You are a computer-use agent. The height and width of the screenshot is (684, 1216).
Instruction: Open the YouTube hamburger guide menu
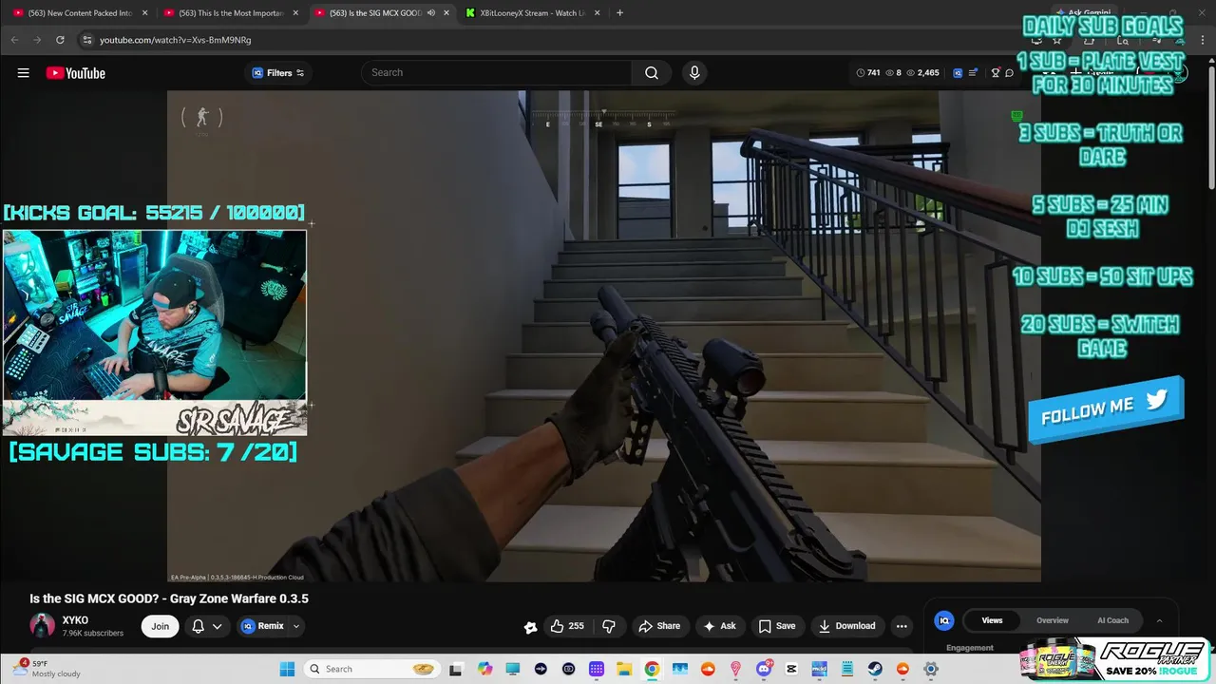tap(23, 73)
